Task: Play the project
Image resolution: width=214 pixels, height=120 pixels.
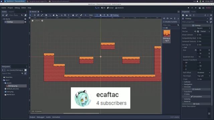Action: click(x=188, y=8)
